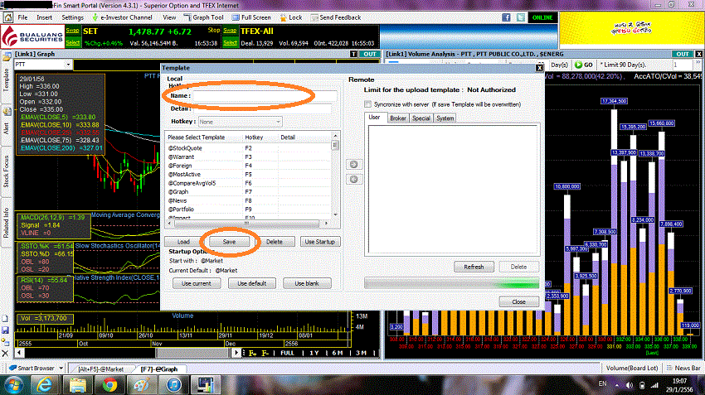The width and height of the screenshot is (705, 395).
Task: Open the View menu
Action: tap(169, 17)
